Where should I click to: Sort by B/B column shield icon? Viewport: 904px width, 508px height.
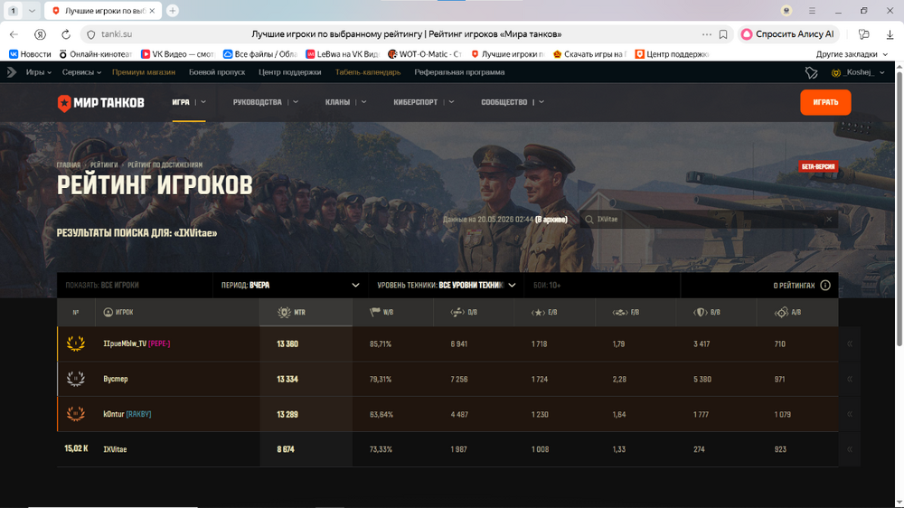click(x=700, y=312)
